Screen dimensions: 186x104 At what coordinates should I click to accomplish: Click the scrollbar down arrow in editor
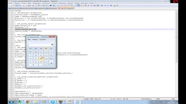coord(176,96)
